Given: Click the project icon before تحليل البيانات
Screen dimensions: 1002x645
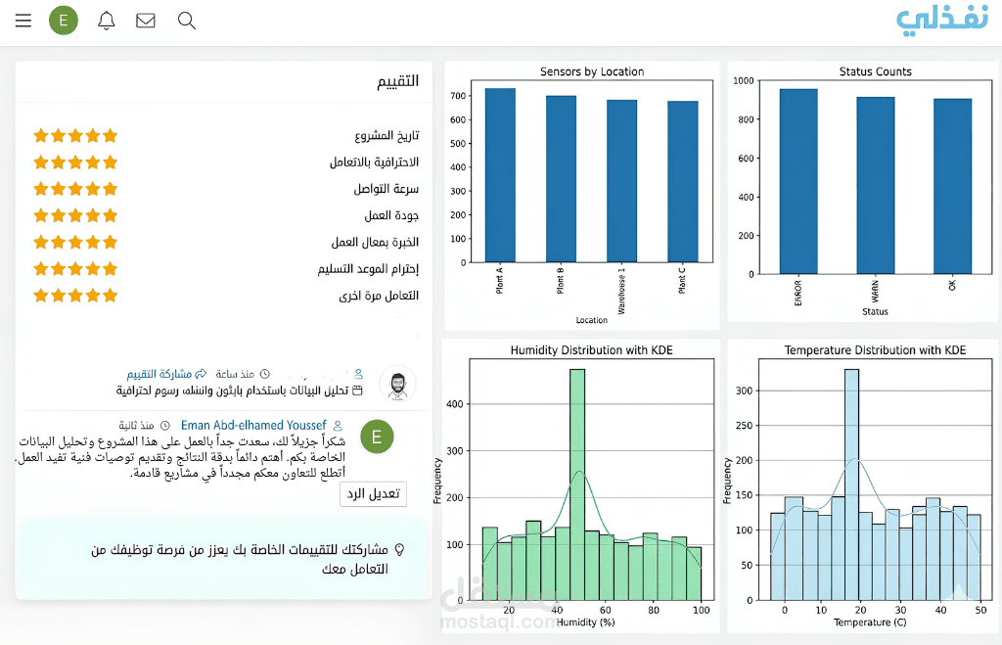Looking at the screenshot, I should [357, 391].
